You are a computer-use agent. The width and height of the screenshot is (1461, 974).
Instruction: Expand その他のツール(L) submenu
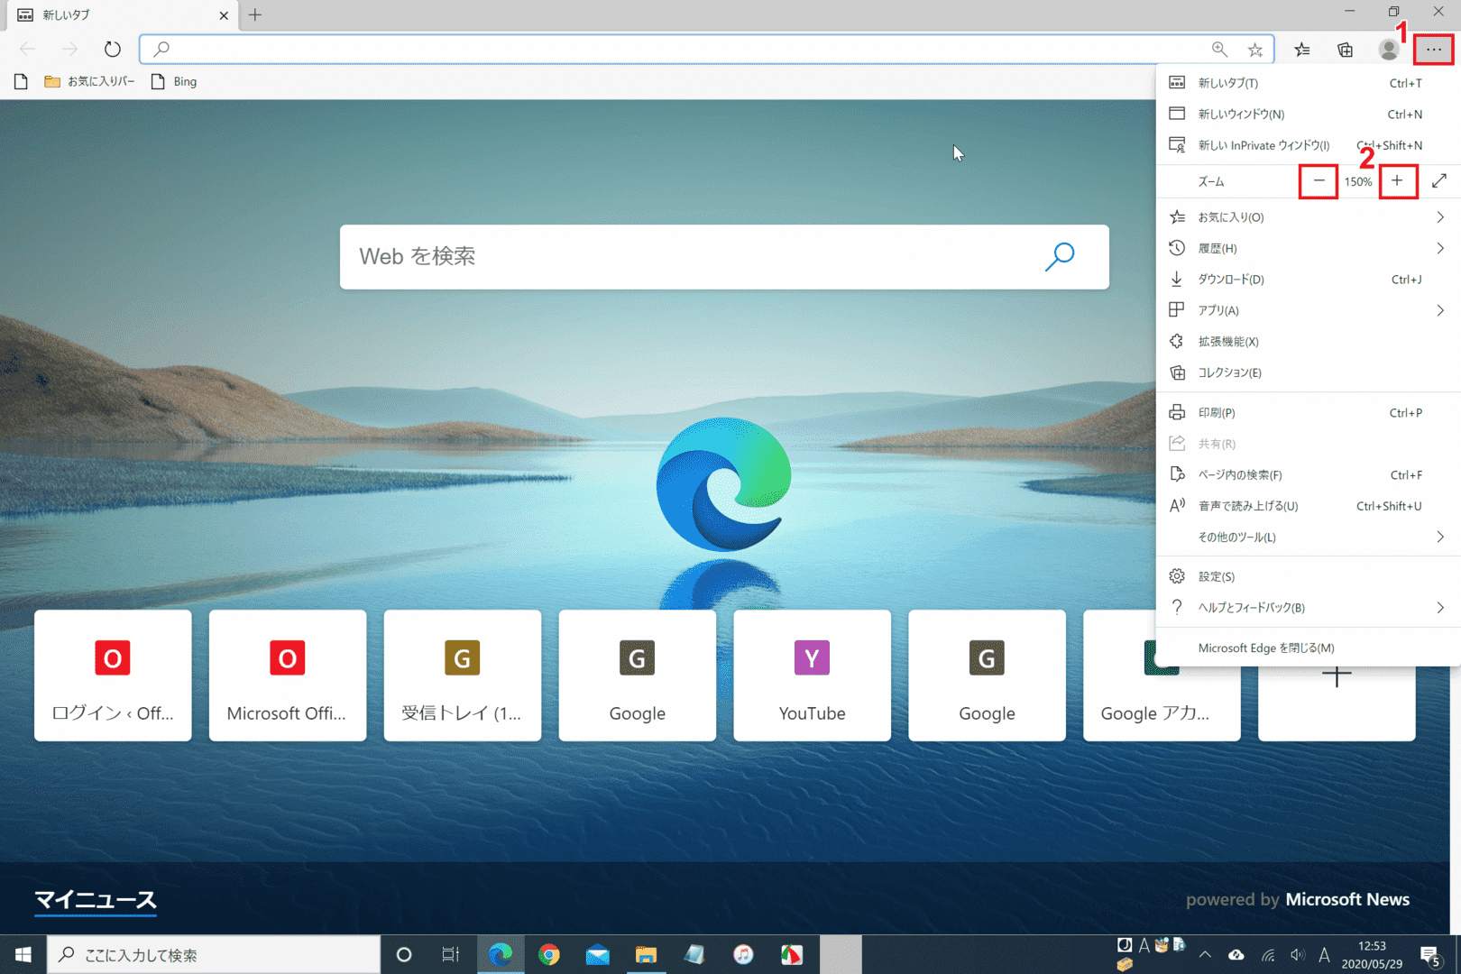point(1308,538)
